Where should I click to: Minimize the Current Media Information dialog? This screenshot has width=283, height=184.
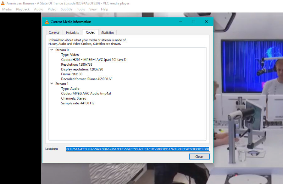181,22
